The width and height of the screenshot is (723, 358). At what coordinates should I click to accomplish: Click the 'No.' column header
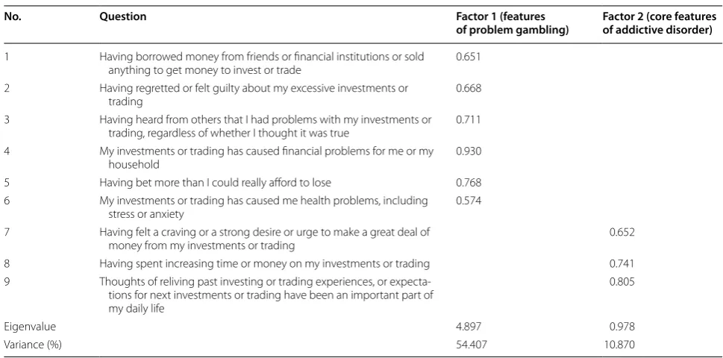click(13, 16)
